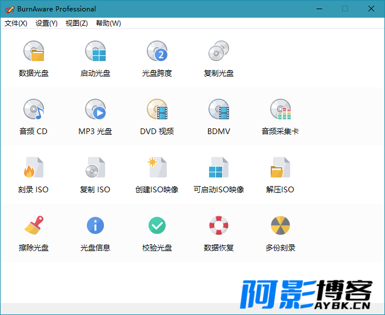Open the 复制 ISO icon
The width and height of the screenshot is (385, 315).
[95, 167]
